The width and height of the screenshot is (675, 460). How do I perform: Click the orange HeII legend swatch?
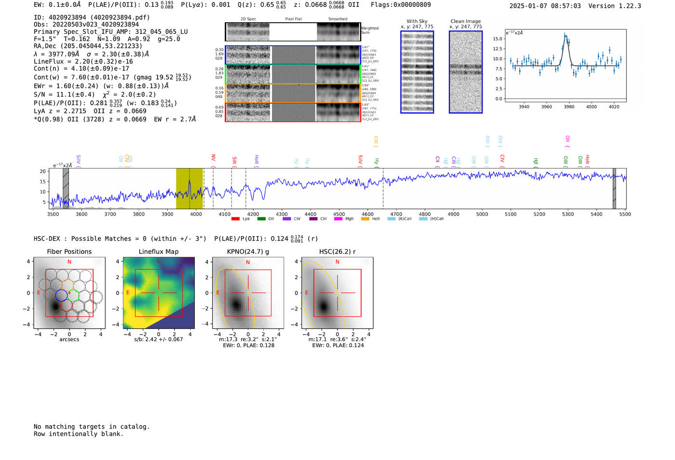click(365, 219)
